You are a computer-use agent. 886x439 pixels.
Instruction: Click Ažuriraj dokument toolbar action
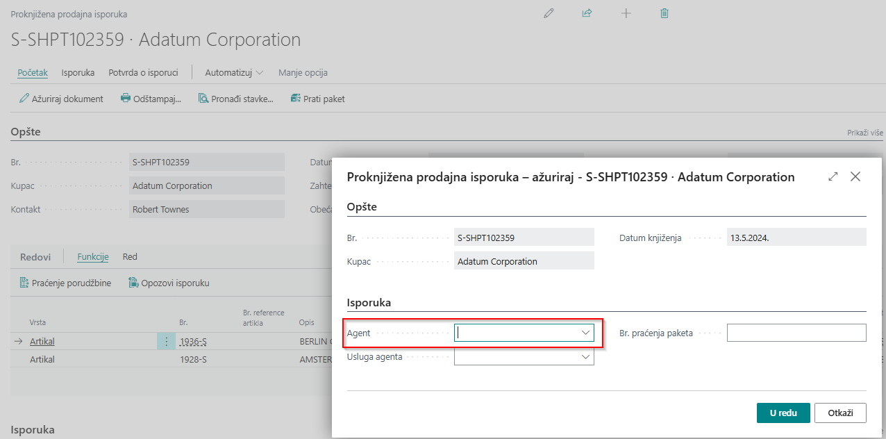click(61, 99)
